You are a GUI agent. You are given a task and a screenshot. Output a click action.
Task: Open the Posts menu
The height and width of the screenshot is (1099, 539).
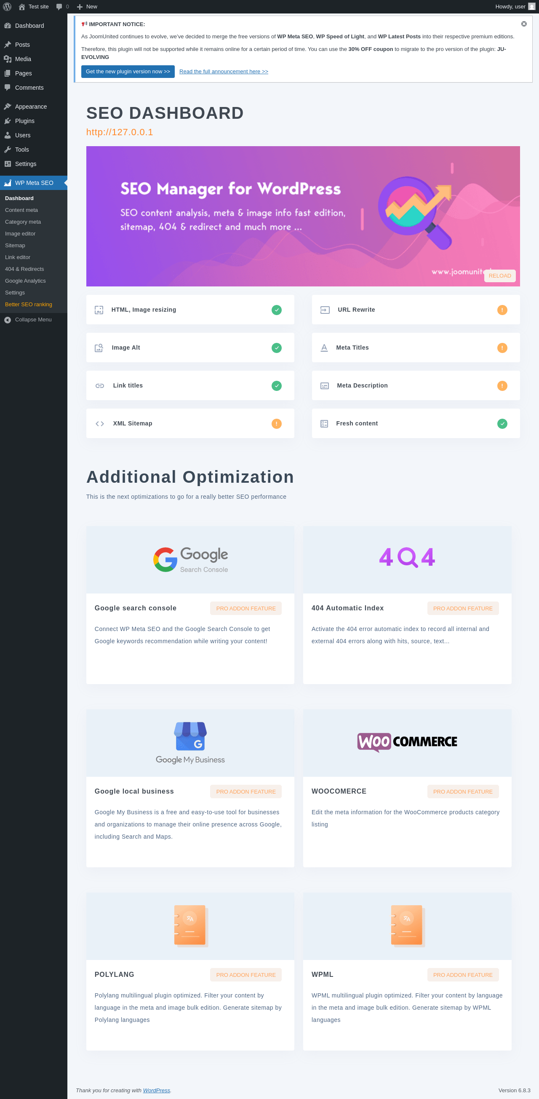34,45
